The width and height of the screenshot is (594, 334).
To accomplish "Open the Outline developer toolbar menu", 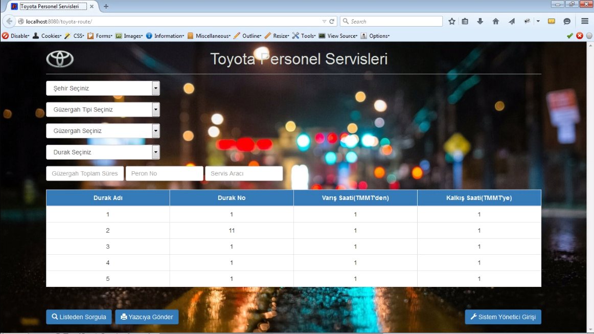I will click(x=247, y=36).
